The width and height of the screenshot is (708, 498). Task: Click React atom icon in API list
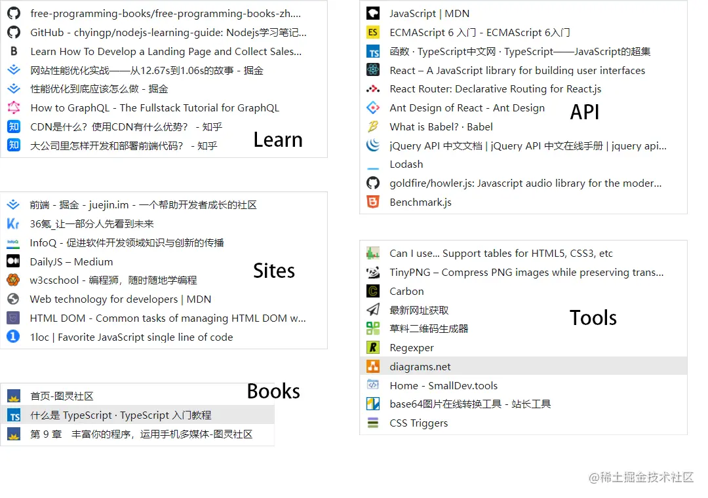tap(373, 70)
